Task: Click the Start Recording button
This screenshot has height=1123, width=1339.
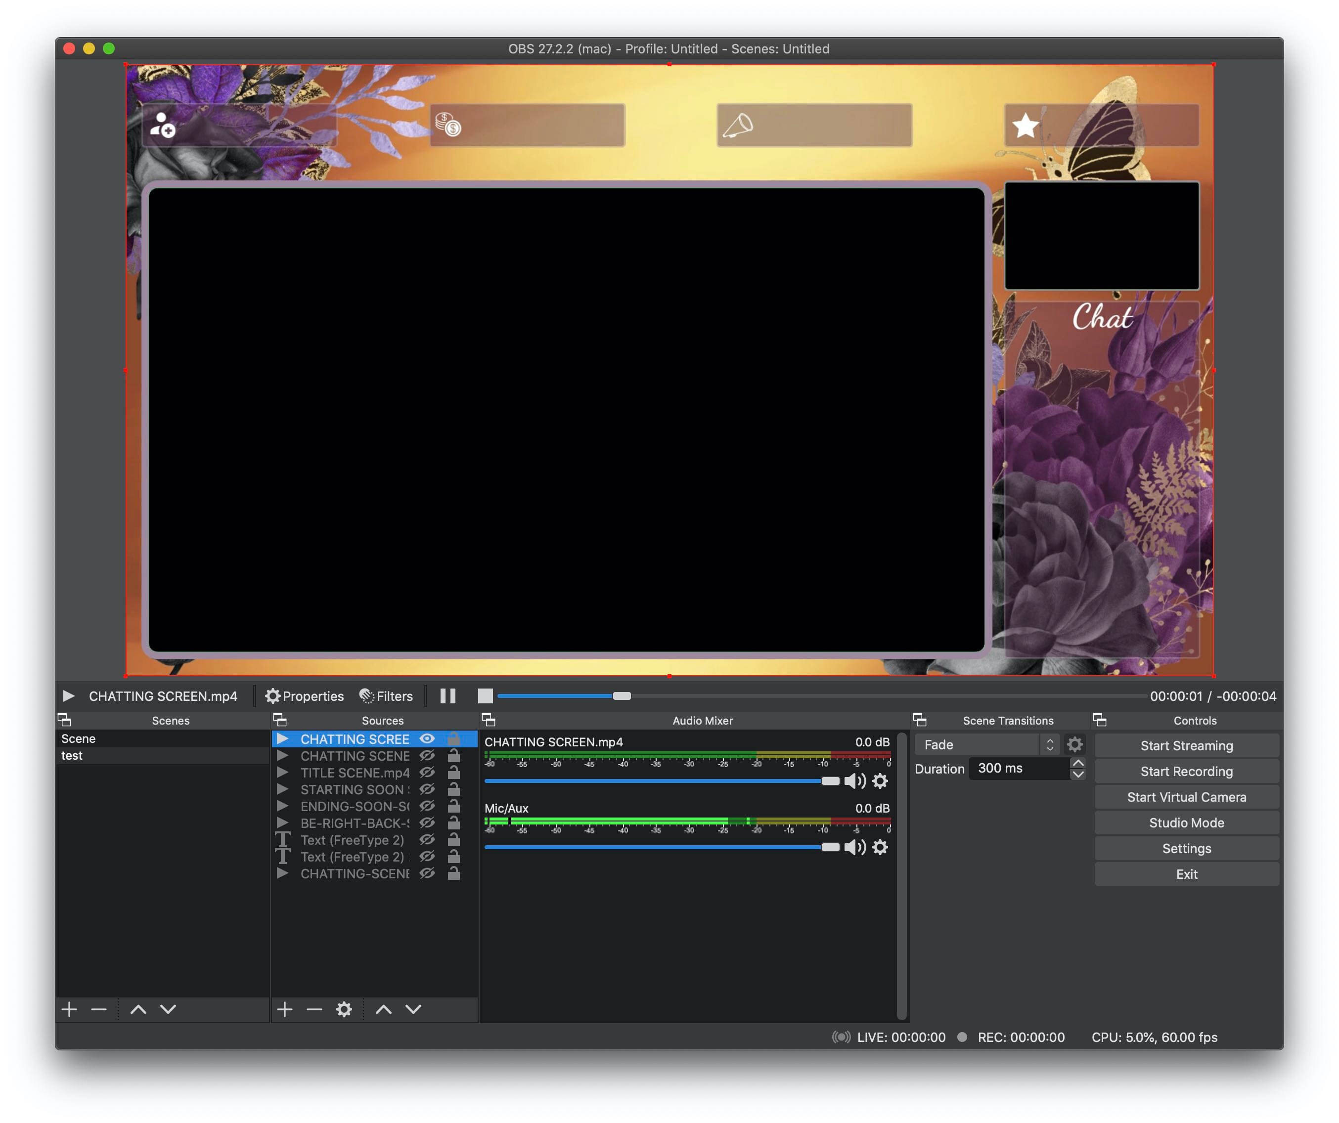Action: click(x=1186, y=771)
